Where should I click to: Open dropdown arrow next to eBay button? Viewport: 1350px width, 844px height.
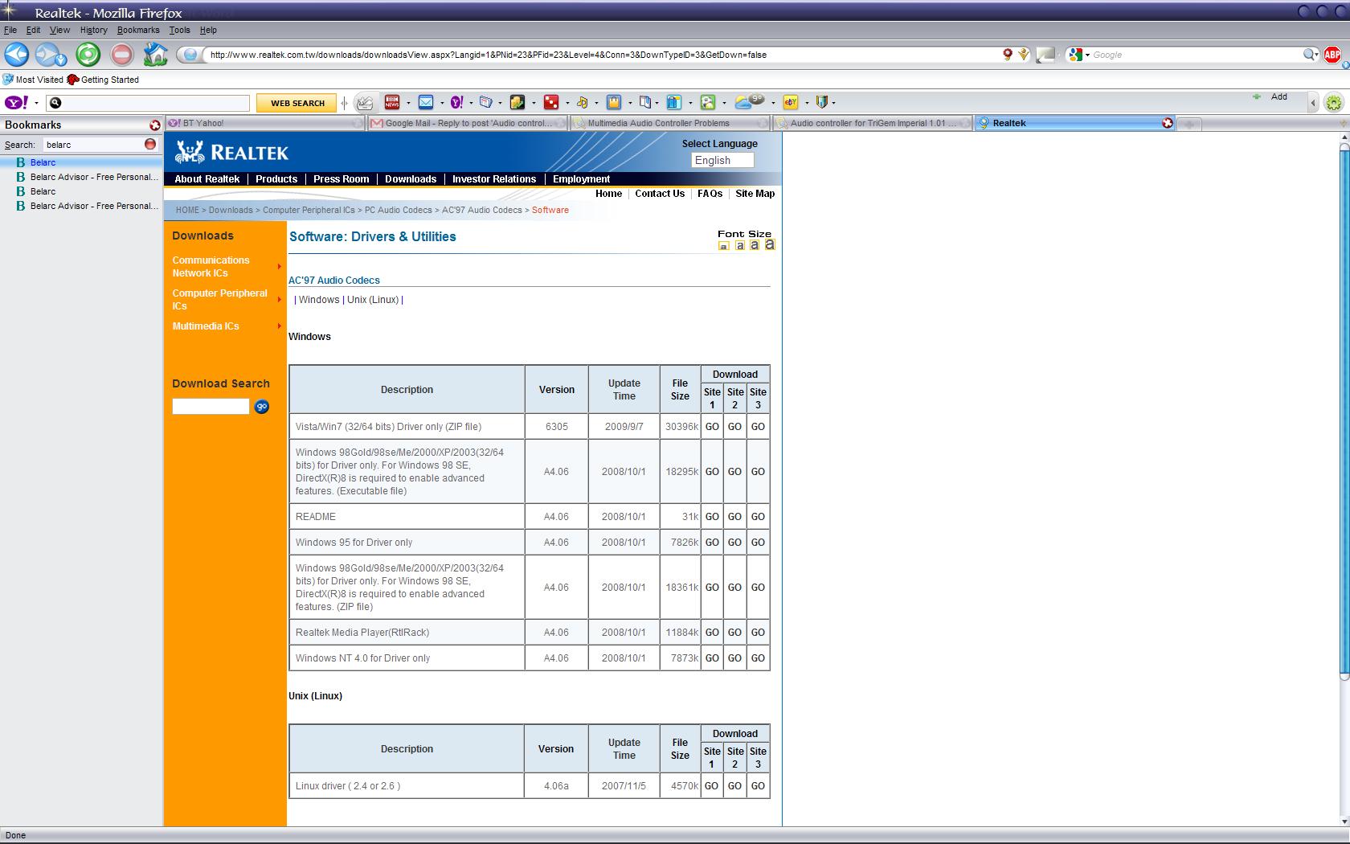(807, 103)
